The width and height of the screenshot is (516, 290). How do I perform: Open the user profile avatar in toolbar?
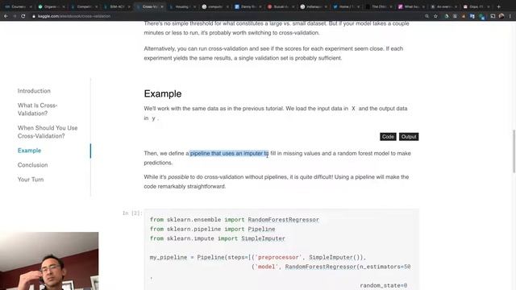[501, 16]
